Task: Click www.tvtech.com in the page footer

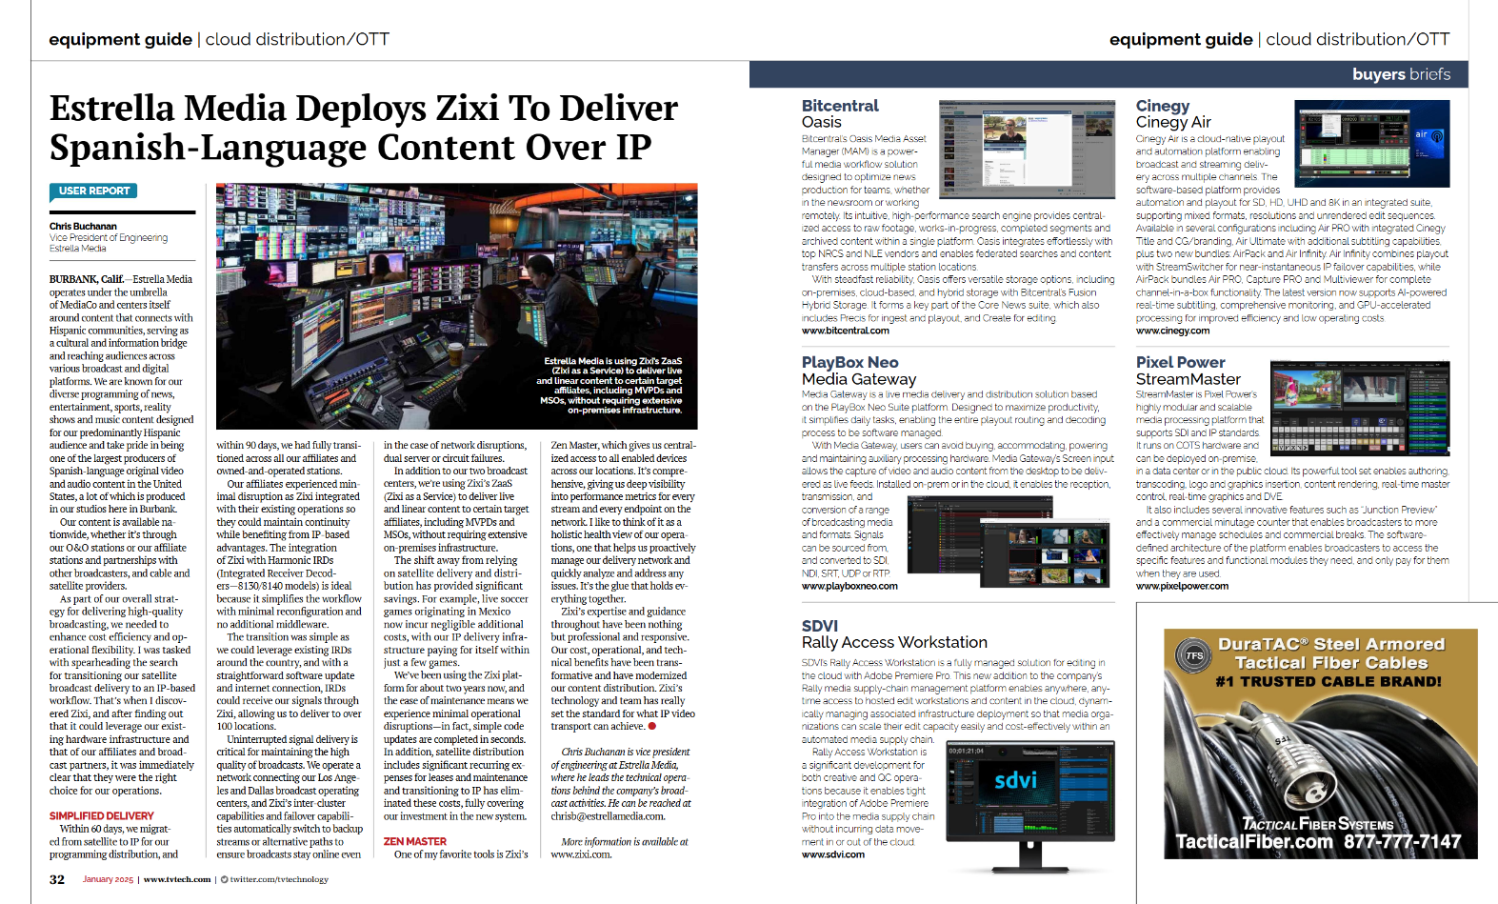Action: [x=177, y=879]
